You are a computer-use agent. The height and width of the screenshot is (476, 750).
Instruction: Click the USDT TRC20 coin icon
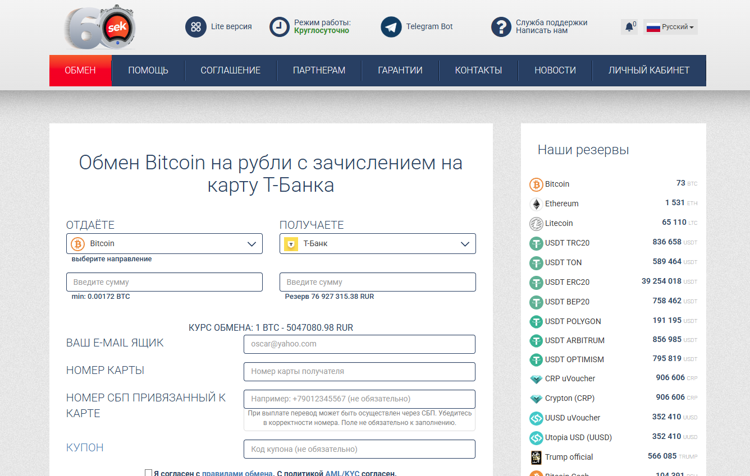[x=537, y=243]
